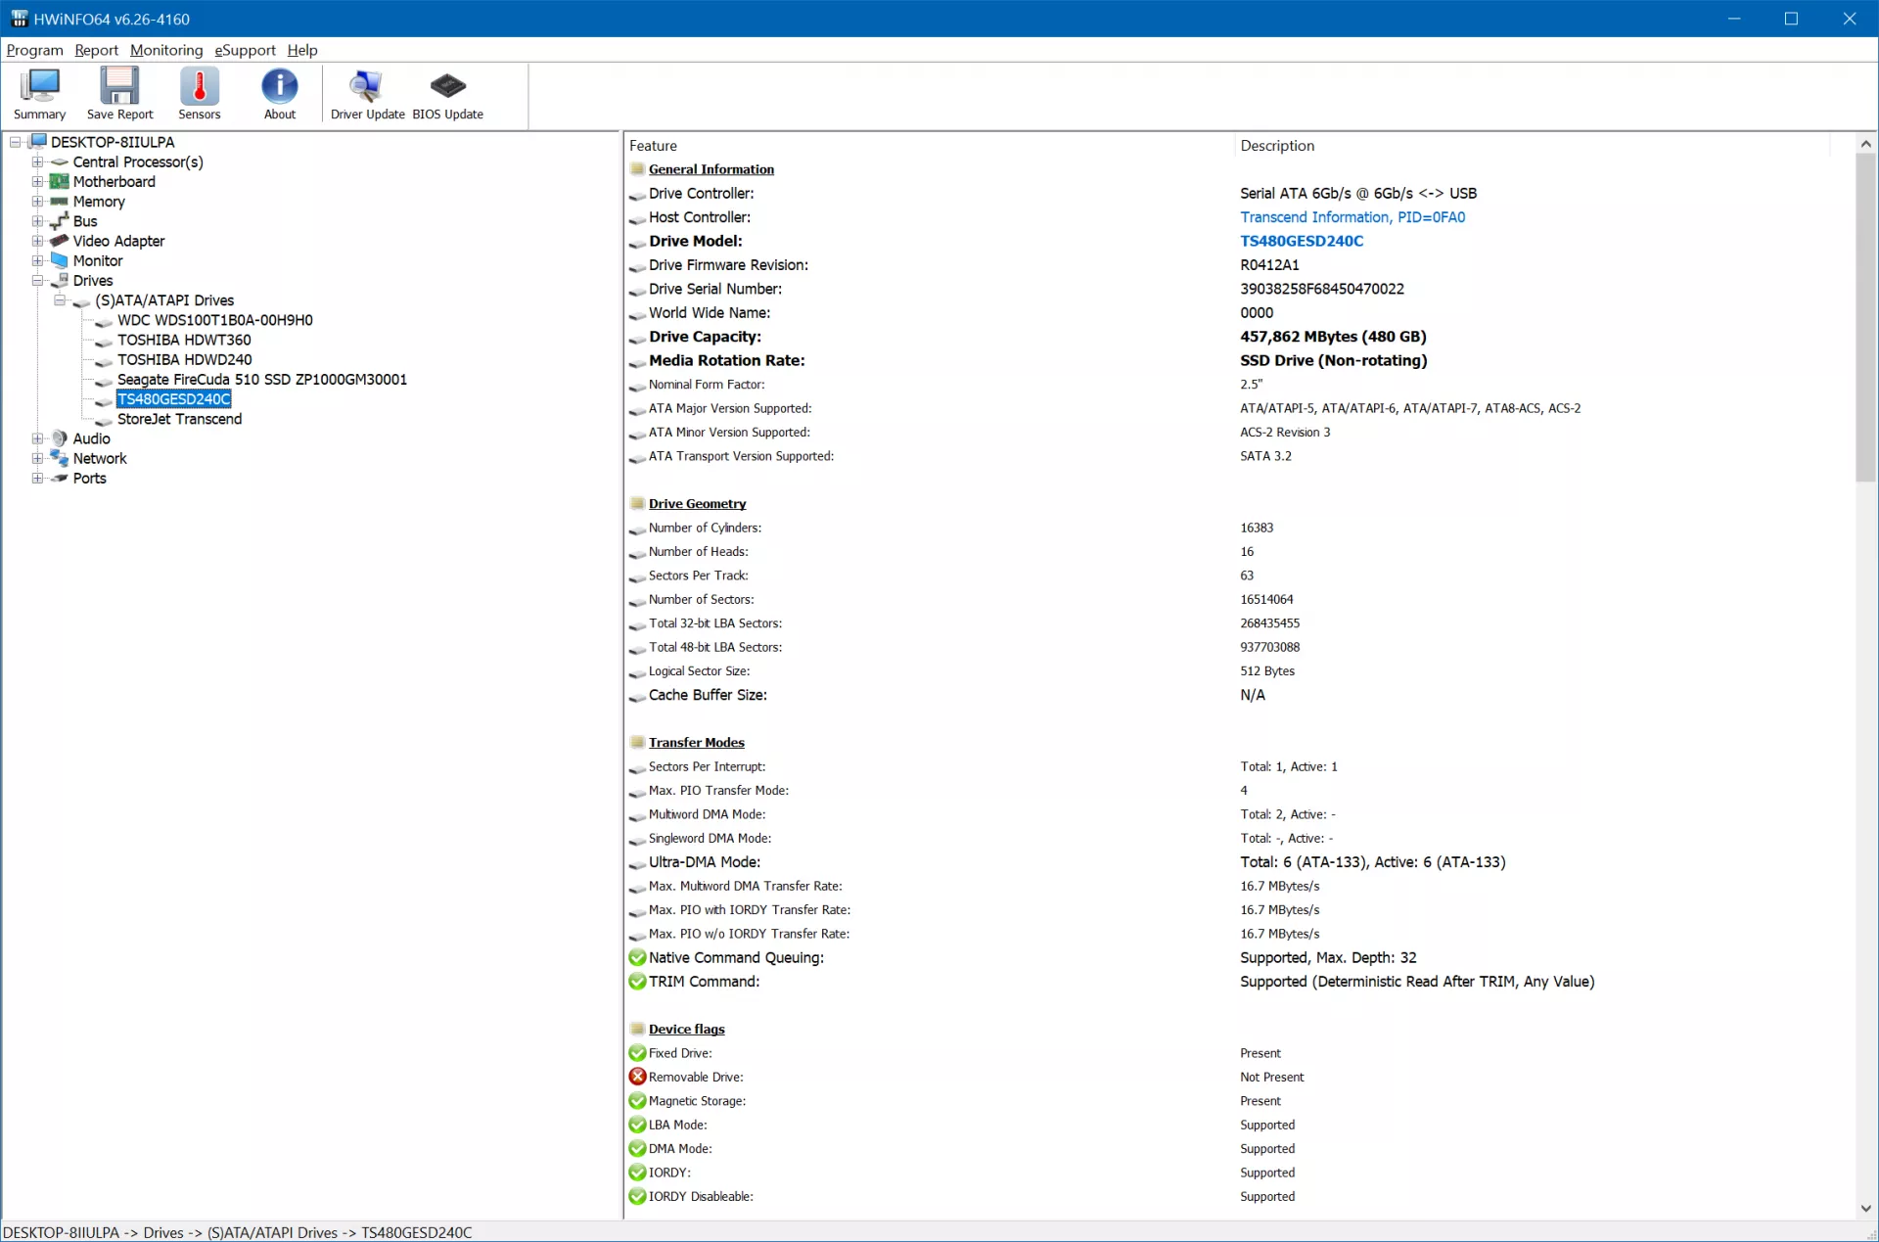The height and width of the screenshot is (1242, 1879).
Task: Click the green check beside Native Command Queuing
Action: tap(638, 958)
